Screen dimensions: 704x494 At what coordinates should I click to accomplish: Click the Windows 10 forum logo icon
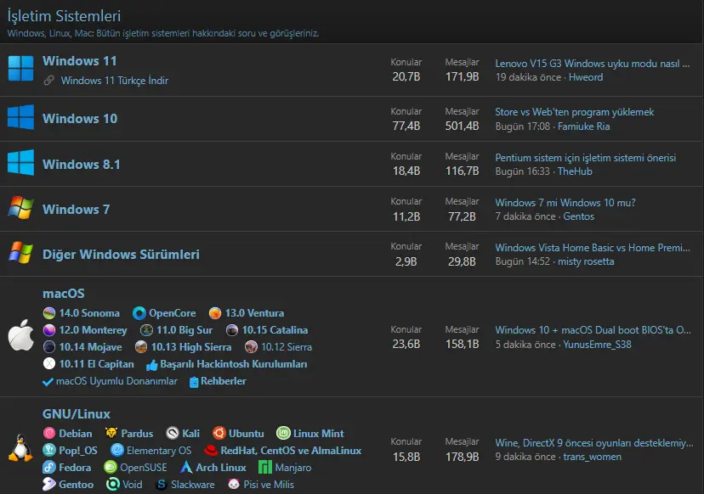click(20, 117)
